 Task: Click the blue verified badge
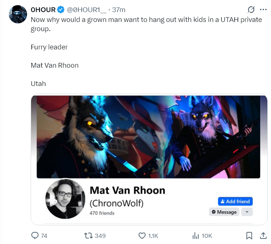click(61, 10)
